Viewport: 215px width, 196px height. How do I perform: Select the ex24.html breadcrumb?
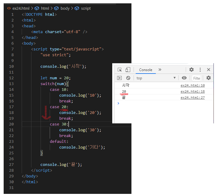pos(21,9)
